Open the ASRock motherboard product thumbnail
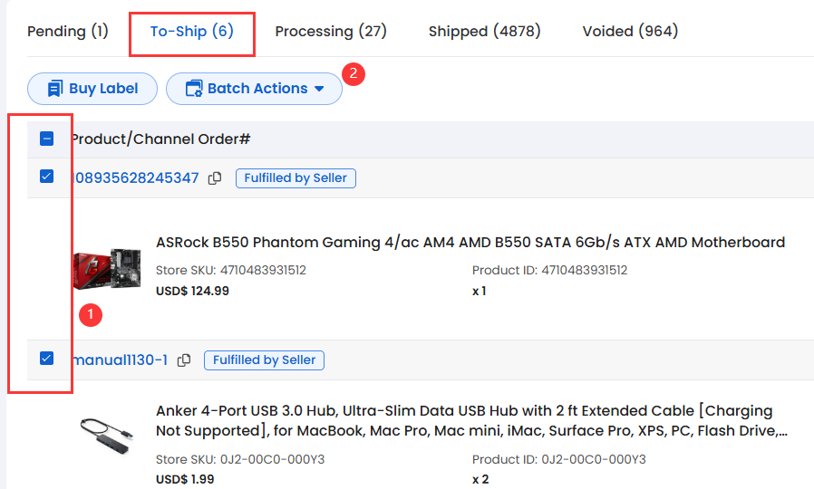814x489 pixels. (x=108, y=269)
